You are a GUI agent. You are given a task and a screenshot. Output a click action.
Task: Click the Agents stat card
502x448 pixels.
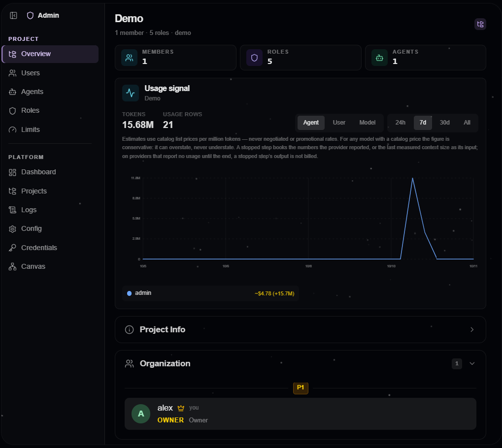pos(426,58)
